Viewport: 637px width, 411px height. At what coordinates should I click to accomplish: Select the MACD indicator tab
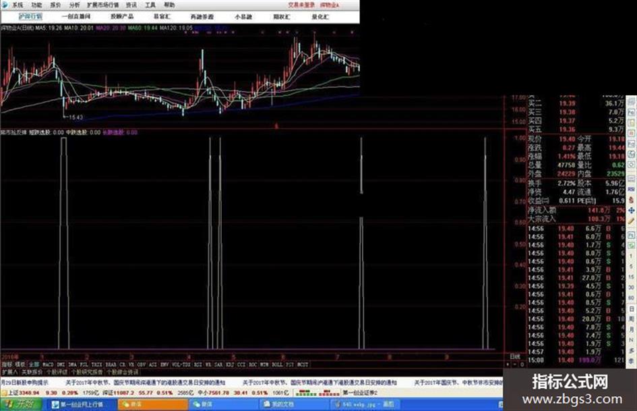[49, 364]
